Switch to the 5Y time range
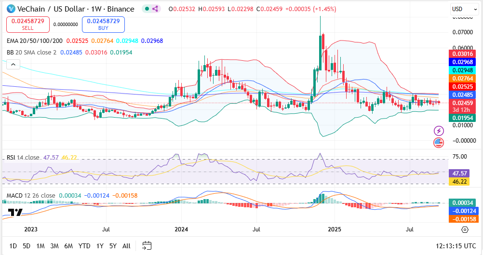The width and height of the screenshot is (483, 255). [113, 246]
